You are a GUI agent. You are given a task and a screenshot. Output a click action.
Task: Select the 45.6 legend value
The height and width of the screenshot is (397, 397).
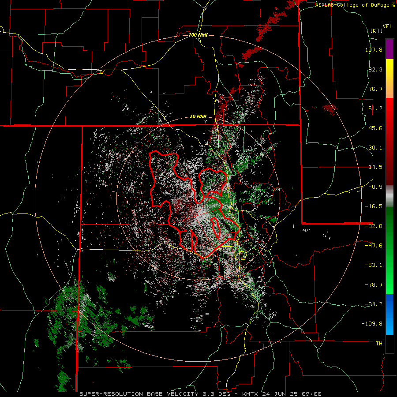[375, 128]
